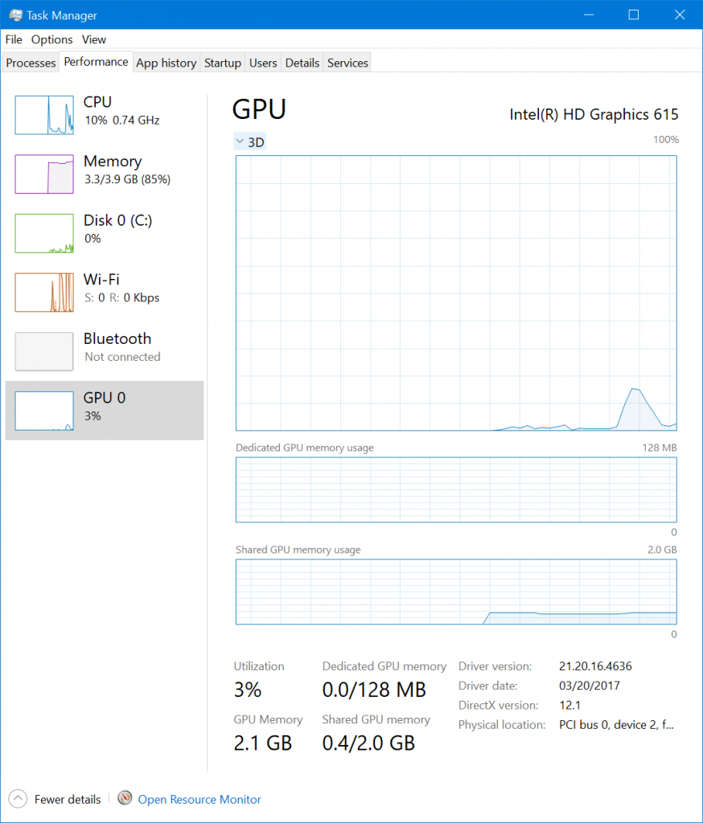Open the Options menu
Image resolution: width=703 pixels, height=823 pixels.
tap(51, 39)
